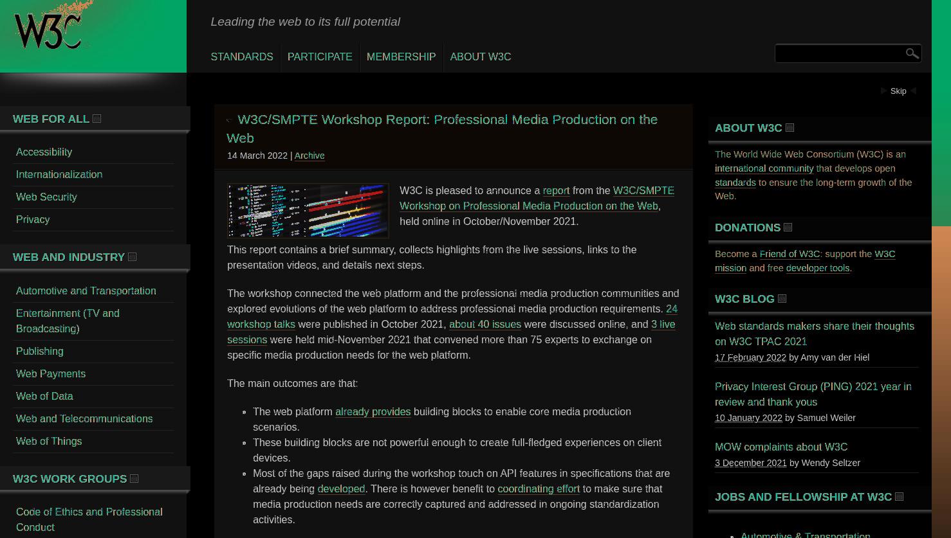Open Automotive and Transportation in sidebar
The height and width of the screenshot is (538, 951).
point(86,291)
